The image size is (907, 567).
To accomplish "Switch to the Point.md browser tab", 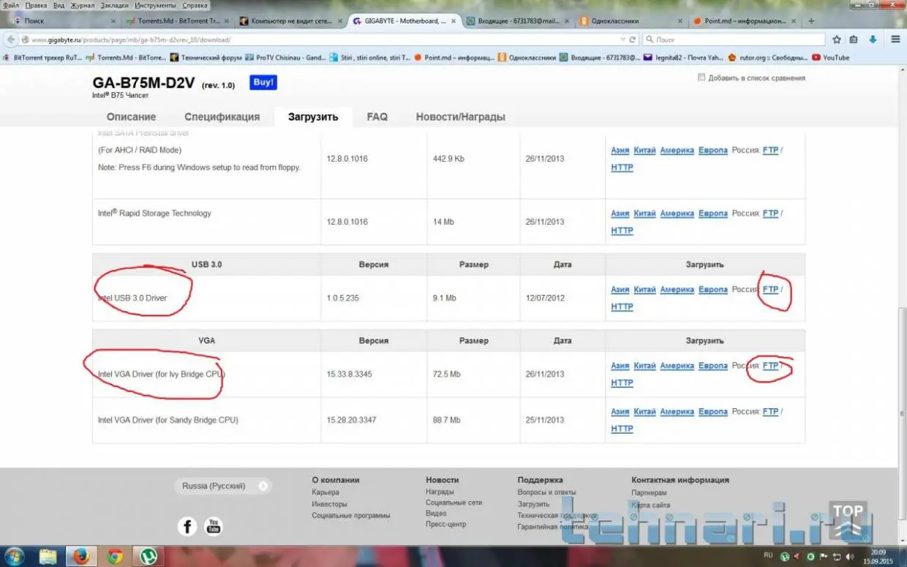I will pyautogui.click(x=745, y=21).
